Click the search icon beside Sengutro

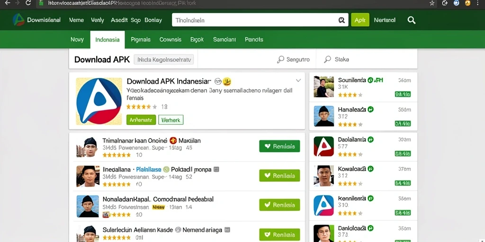tap(280, 59)
